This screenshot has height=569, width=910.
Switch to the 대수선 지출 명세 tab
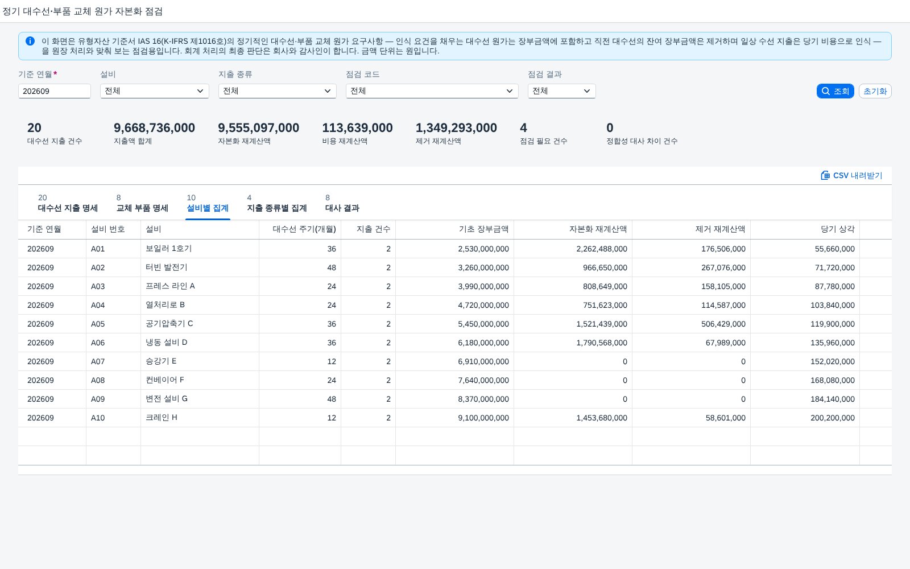click(68, 203)
